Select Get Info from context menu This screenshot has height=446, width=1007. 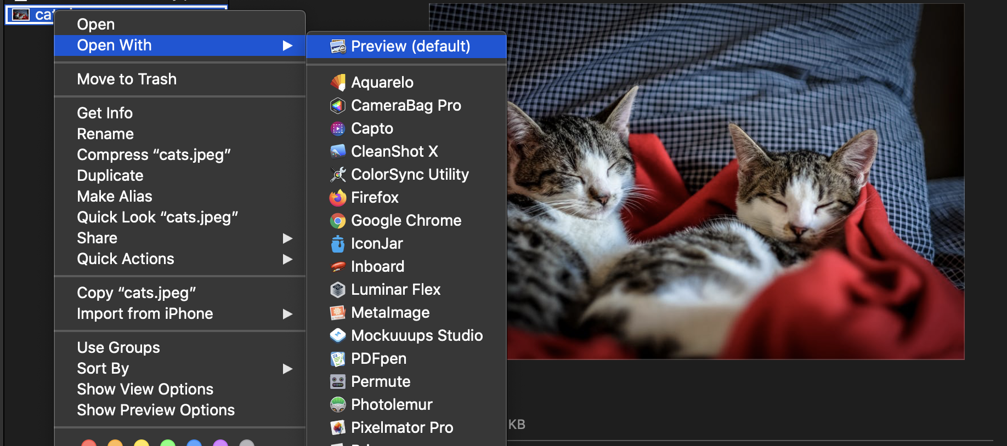tap(105, 113)
